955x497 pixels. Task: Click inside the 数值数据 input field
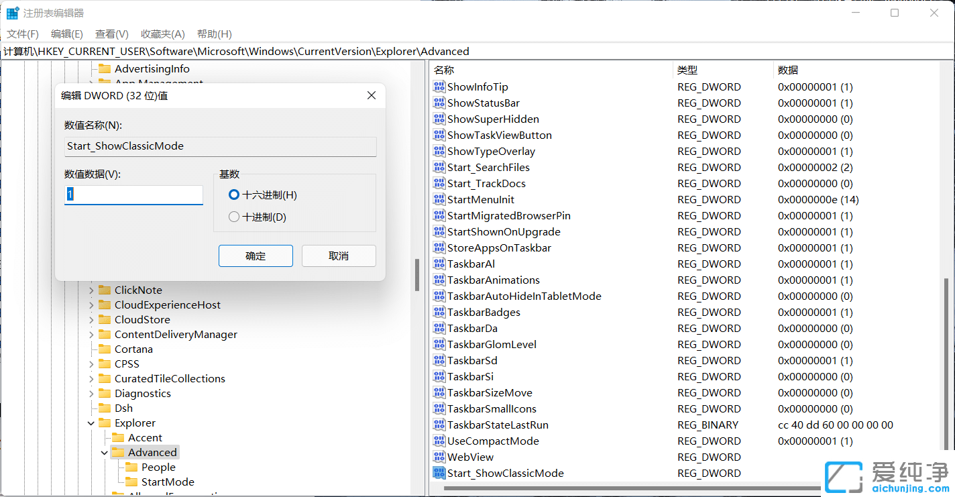click(x=133, y=195)
